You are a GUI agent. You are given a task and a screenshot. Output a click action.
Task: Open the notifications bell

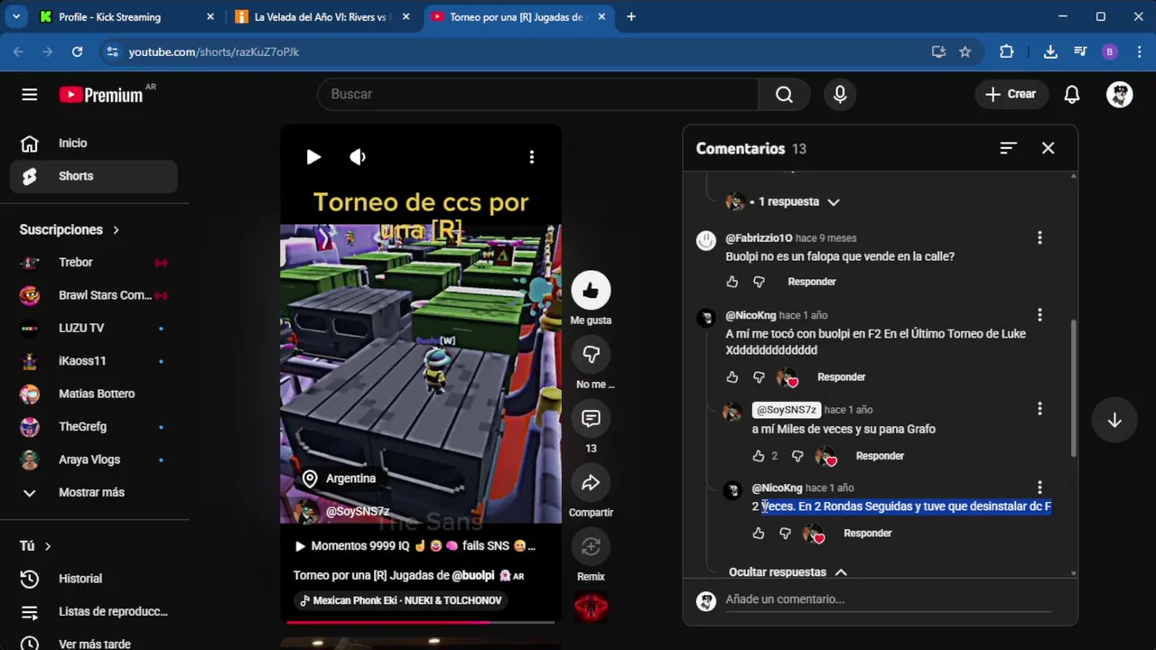coord(1072,94)
